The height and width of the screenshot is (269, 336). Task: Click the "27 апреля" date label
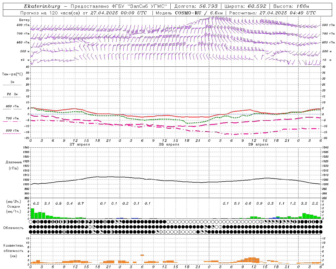80,144
